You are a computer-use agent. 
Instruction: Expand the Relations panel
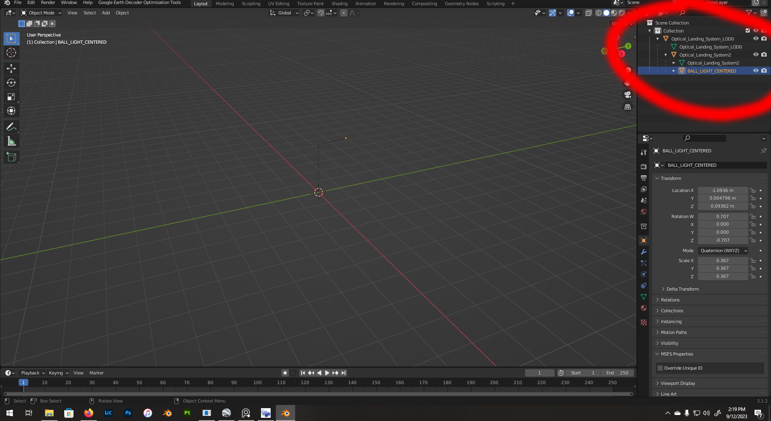tap(670, 300)
